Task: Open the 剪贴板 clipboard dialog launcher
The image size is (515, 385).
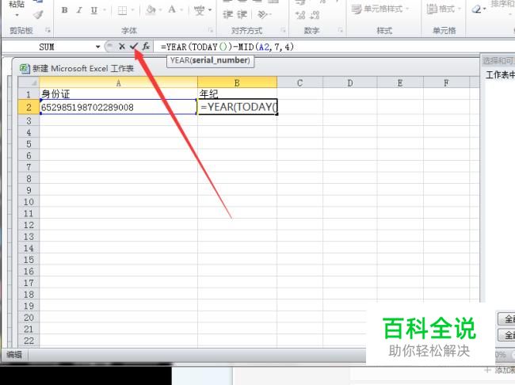Action: pos(48,31)
